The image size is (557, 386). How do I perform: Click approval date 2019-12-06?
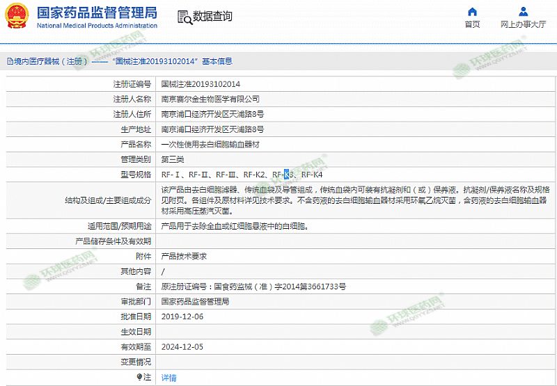(182, 316)
